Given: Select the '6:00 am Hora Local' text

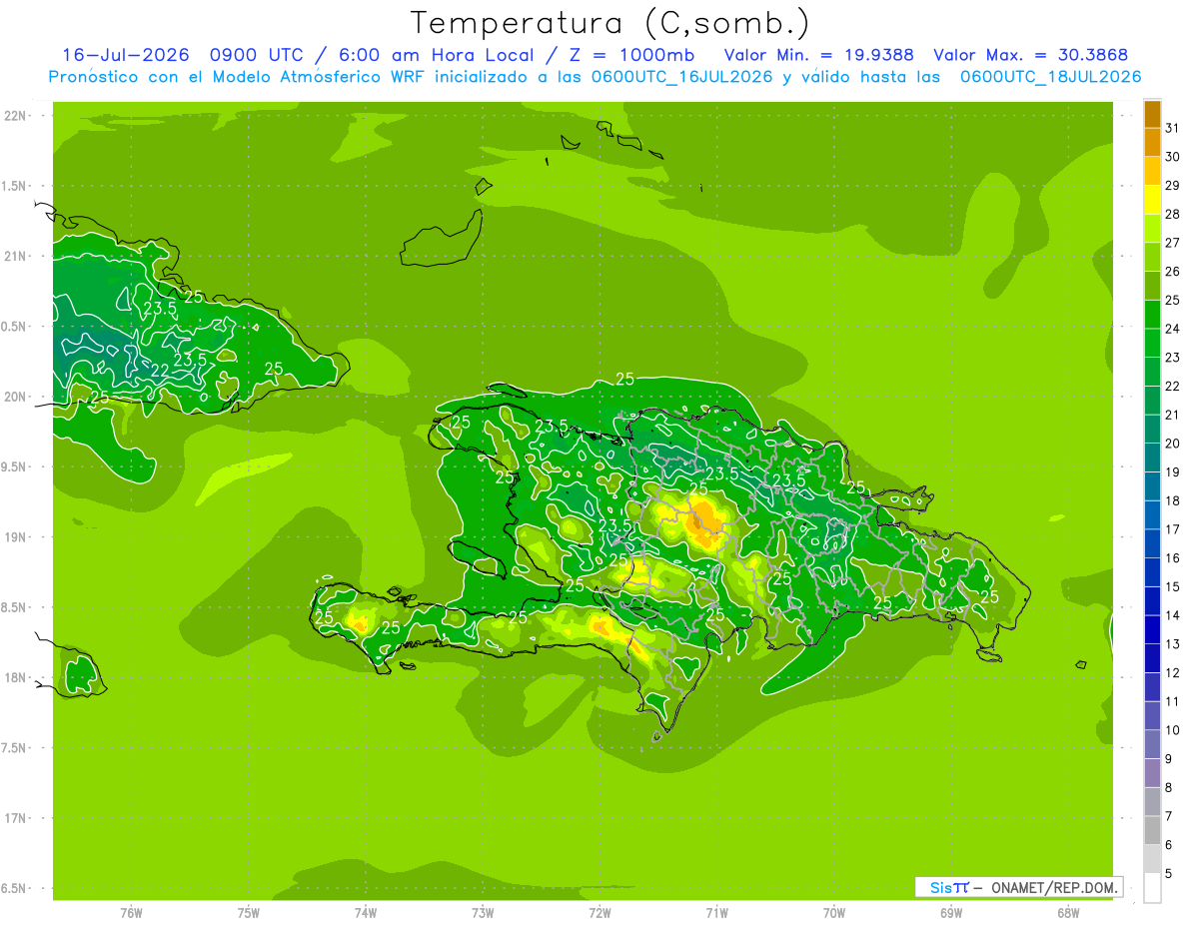Looking at the screenshot, I should pyautogui.click(x=439, y=55).
